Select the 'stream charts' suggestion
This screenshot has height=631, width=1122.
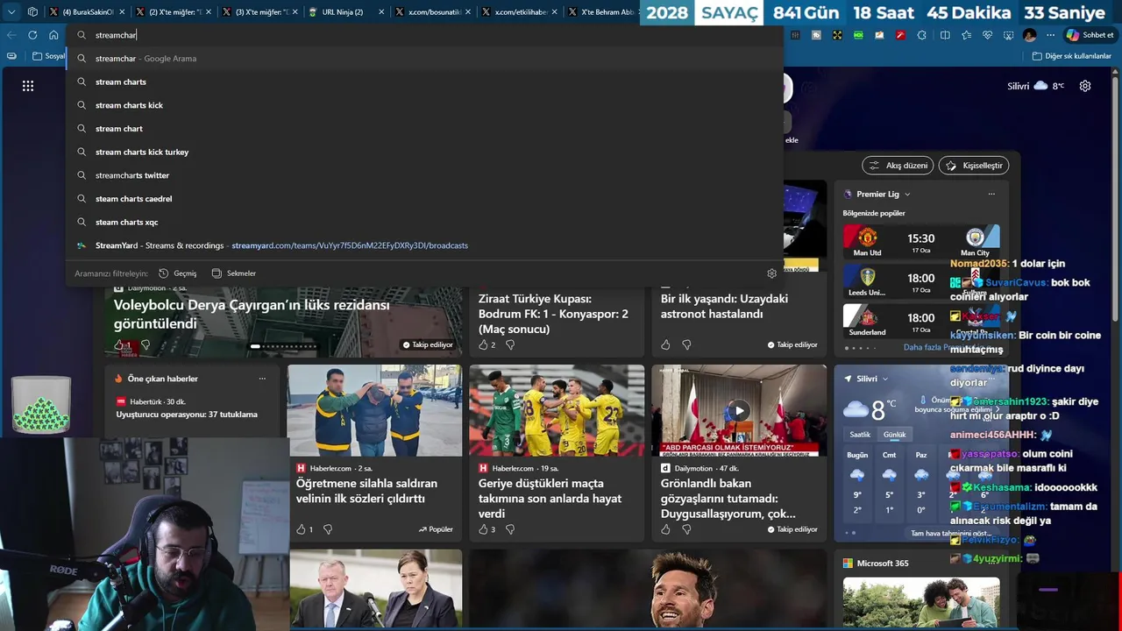pyautogui.click(x=425, y=82)
